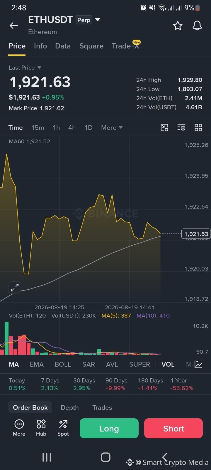211x470 pixels.
Task: Click the MA(5): 387 volume label
Action: click(x=116, y=315)
